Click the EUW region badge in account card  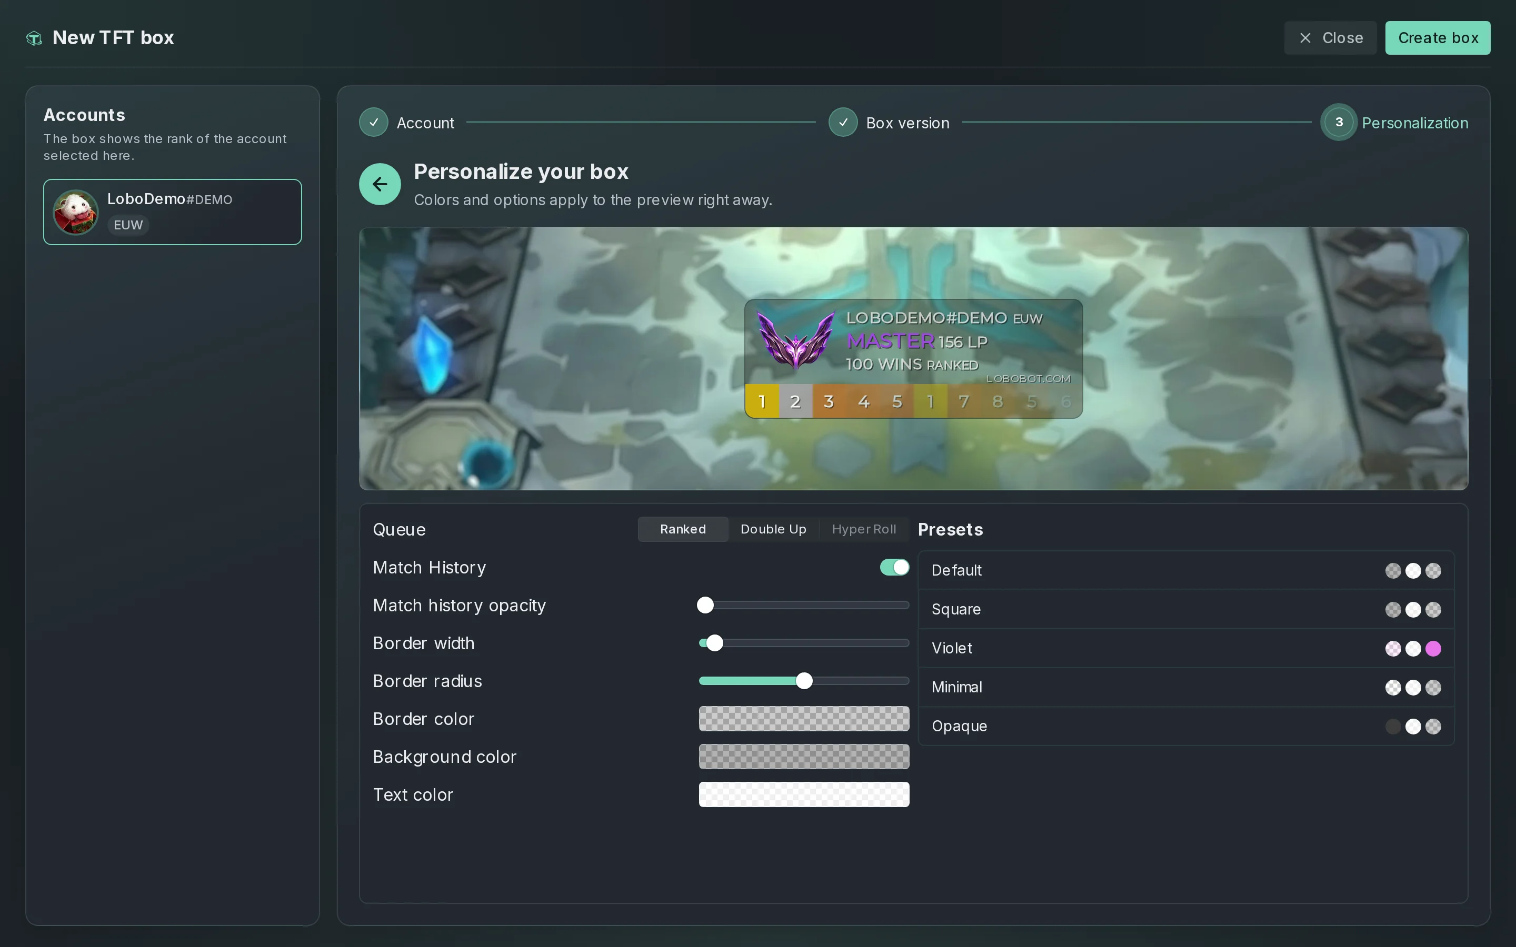(x=128, y=225)
